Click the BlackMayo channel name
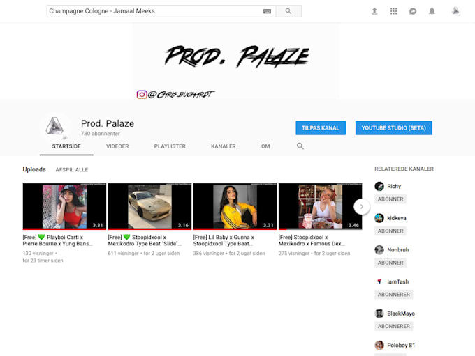This screenshot has height=356, width=475. [401, 314]
